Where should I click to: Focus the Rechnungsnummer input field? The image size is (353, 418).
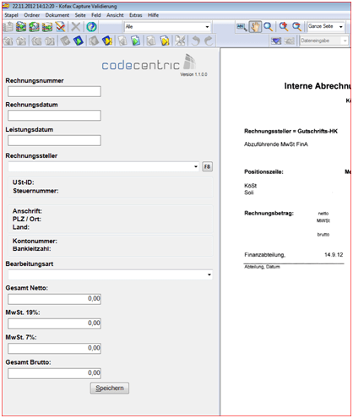(54, 91)
